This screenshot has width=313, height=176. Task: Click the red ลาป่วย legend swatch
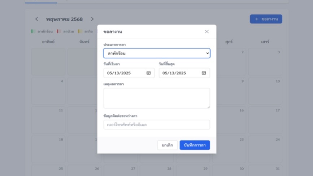[x=59, y=31]
